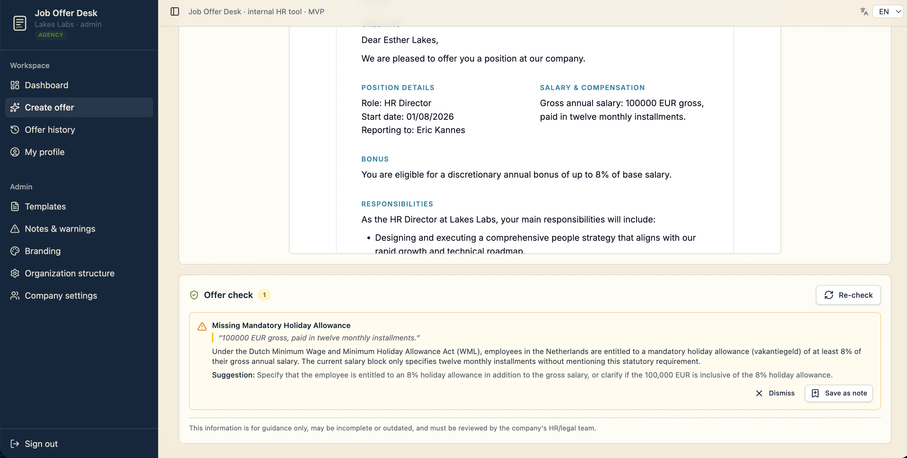Click the My profile user icon

[15, 152]
